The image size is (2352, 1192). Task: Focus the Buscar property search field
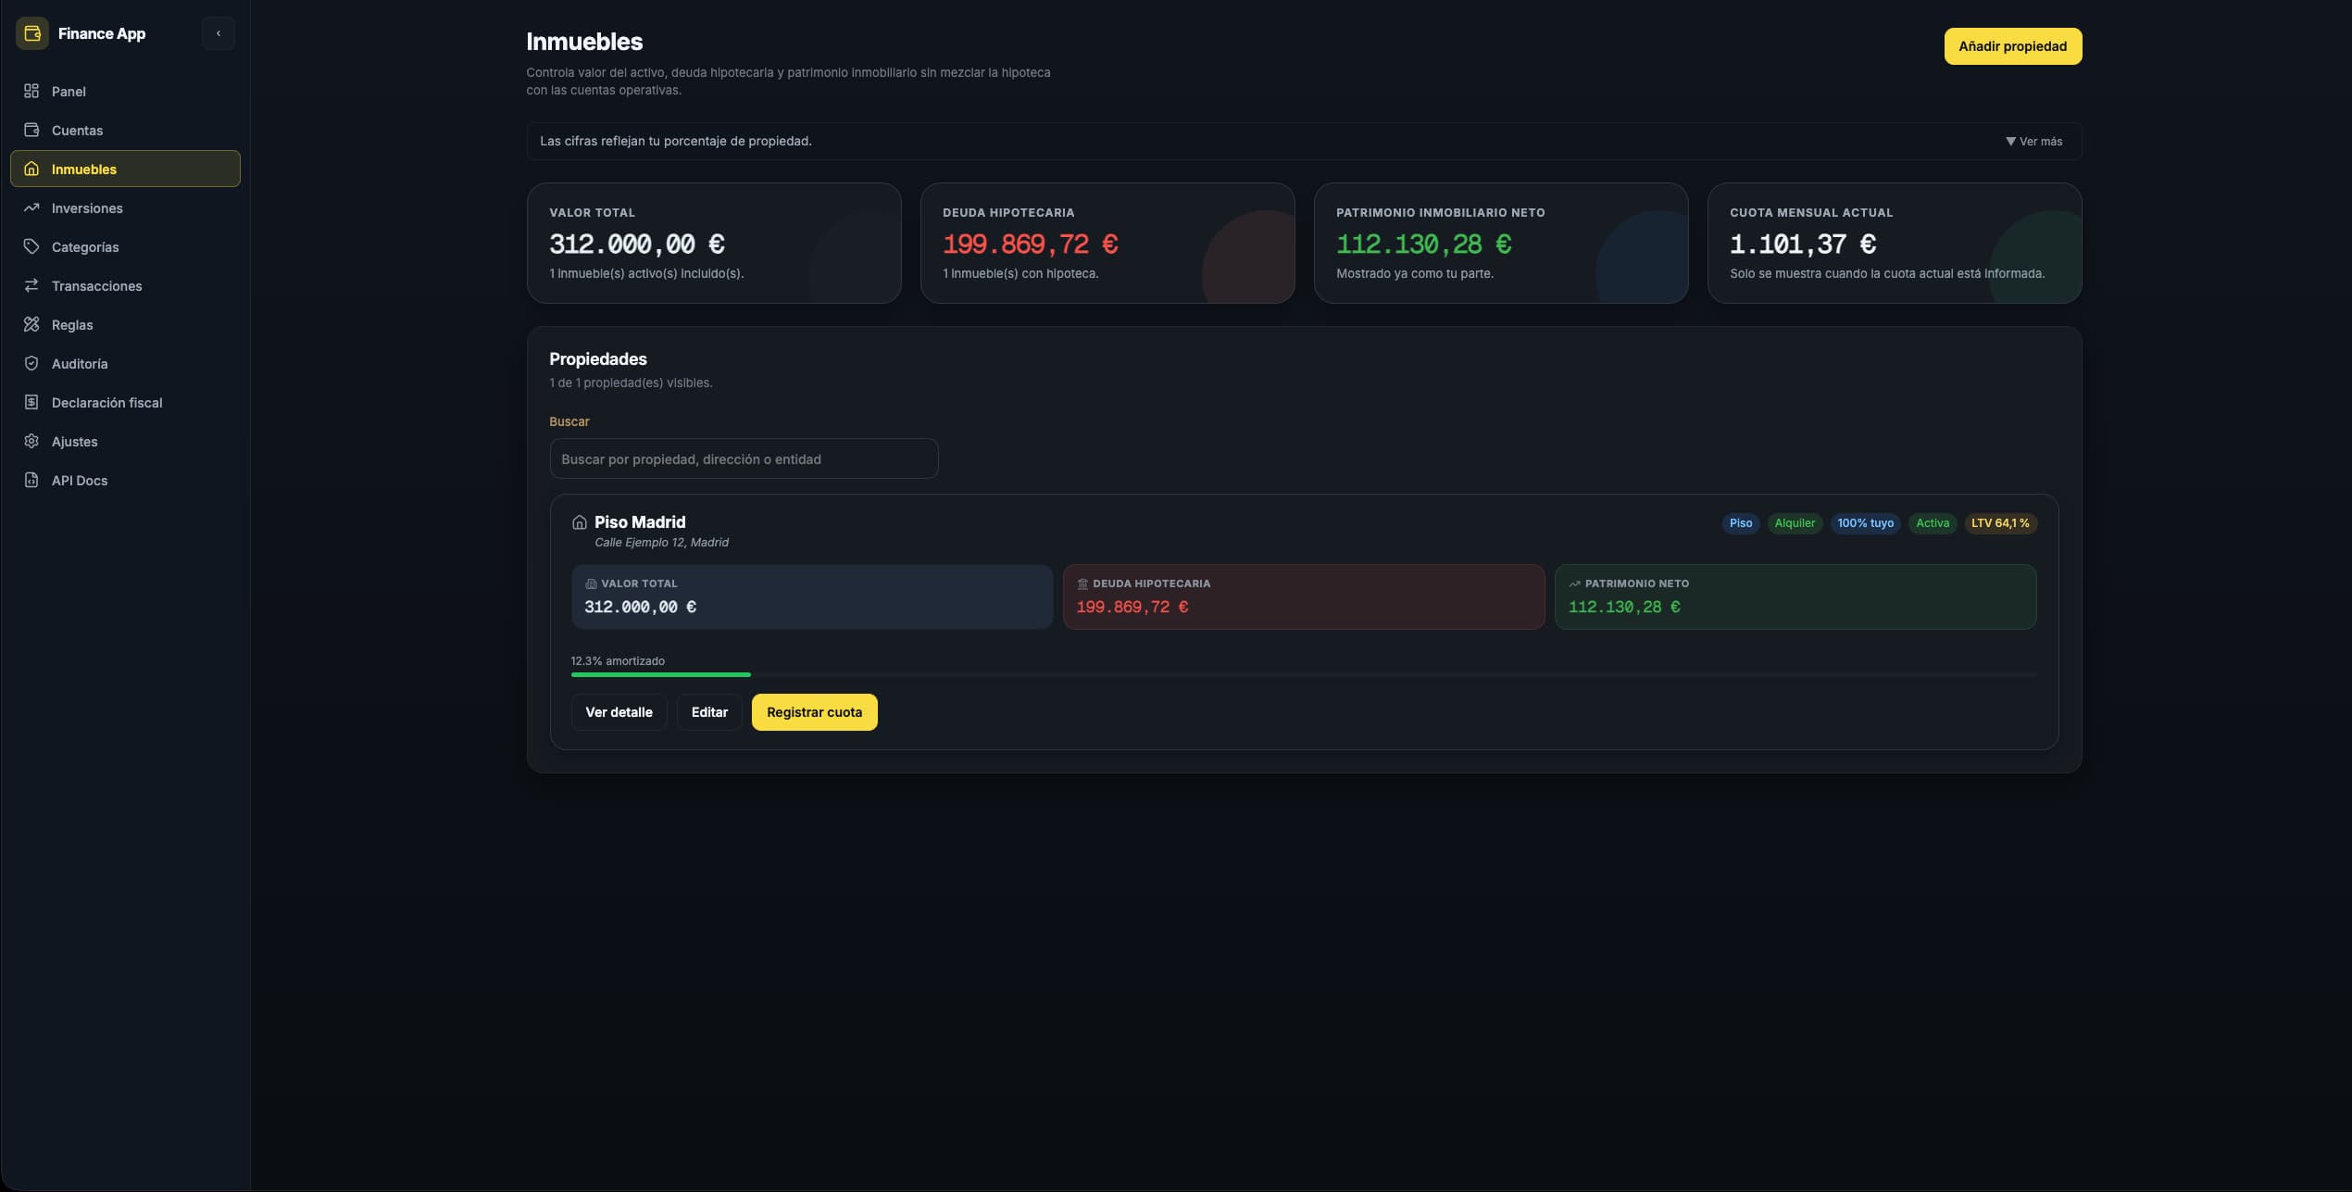744,458
